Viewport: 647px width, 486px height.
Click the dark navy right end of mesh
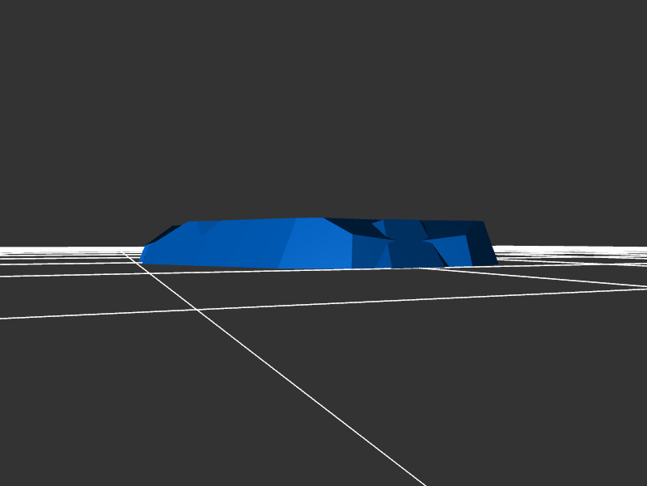click(x=485, y=247)
